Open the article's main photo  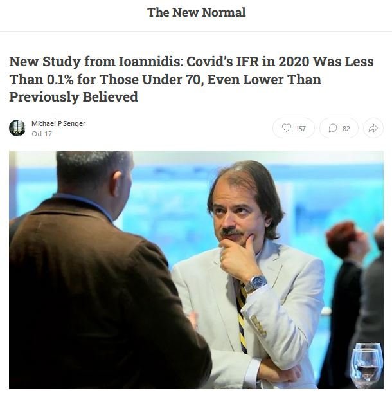[x=196, y=270]
